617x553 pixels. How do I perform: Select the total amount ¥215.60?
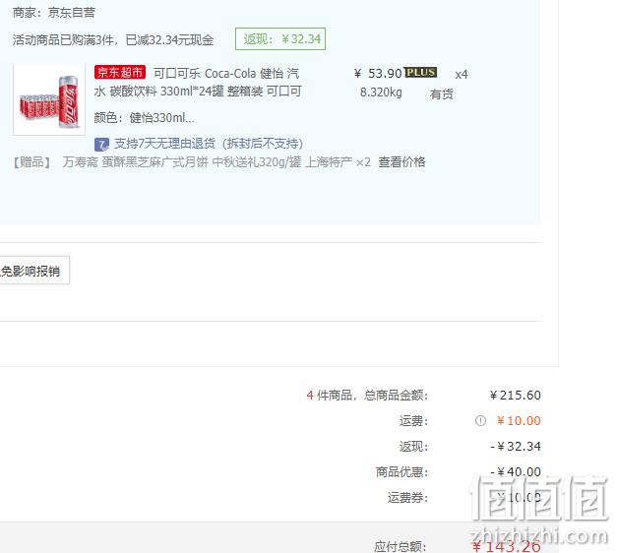click(x=516, y=396)
